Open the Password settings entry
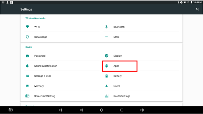The image size is (203, 114). pos(62,56)
